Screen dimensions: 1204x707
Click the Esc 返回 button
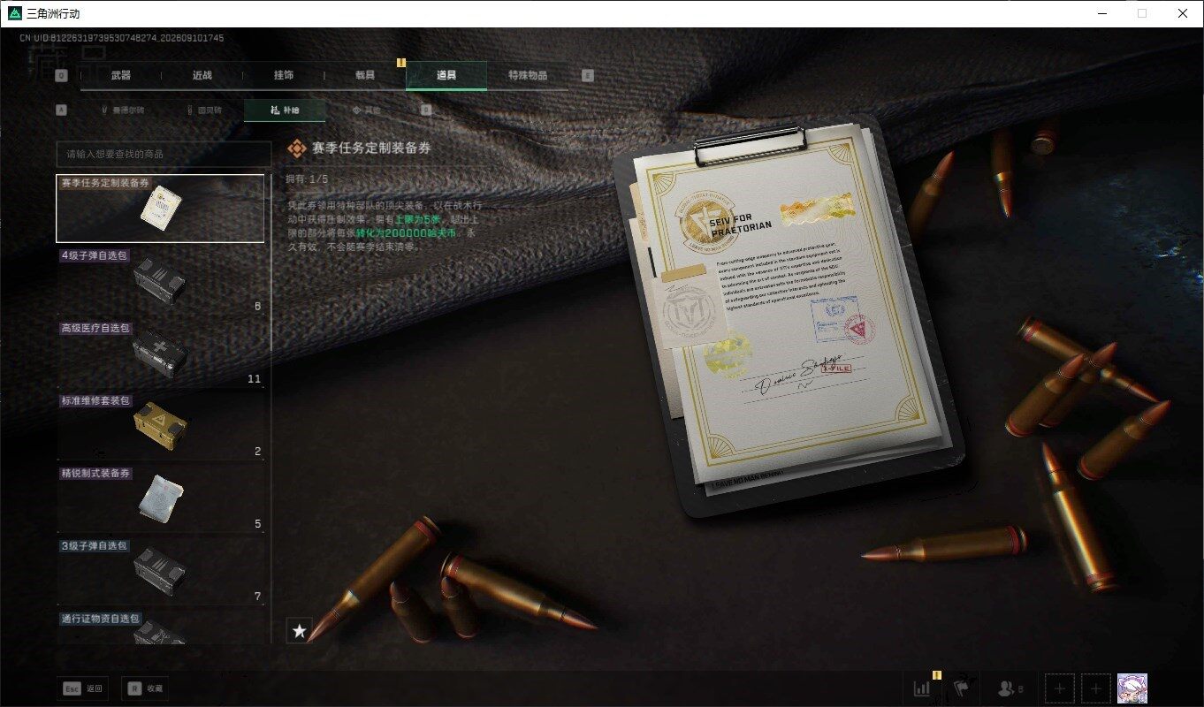[83, 688]
